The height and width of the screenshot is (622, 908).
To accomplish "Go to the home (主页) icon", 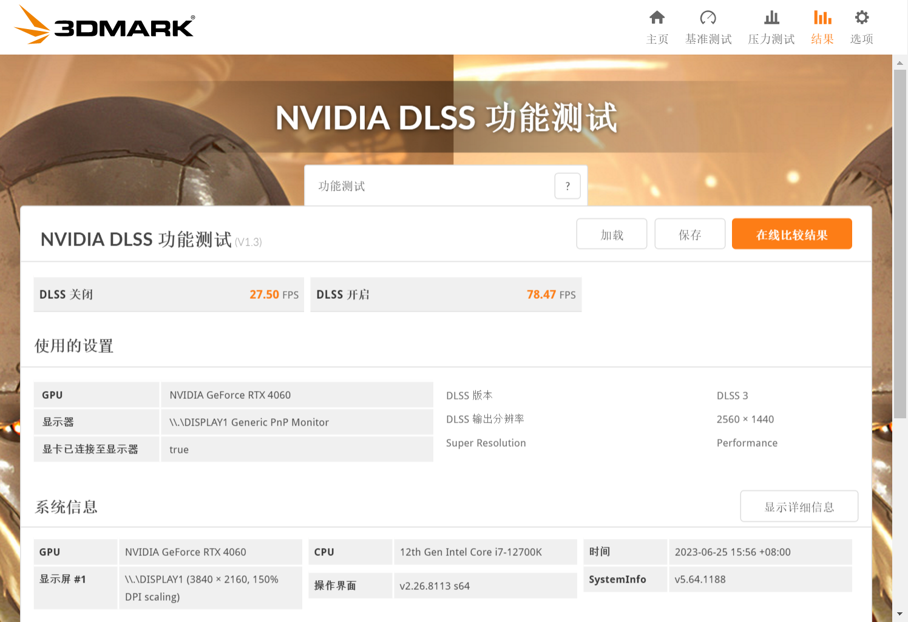I will (x=657, y=18).
